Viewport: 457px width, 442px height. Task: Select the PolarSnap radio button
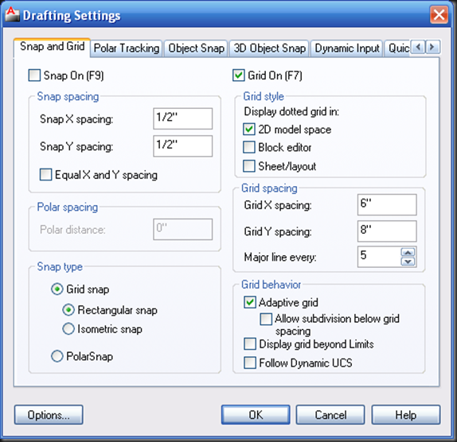coord(57,356)
